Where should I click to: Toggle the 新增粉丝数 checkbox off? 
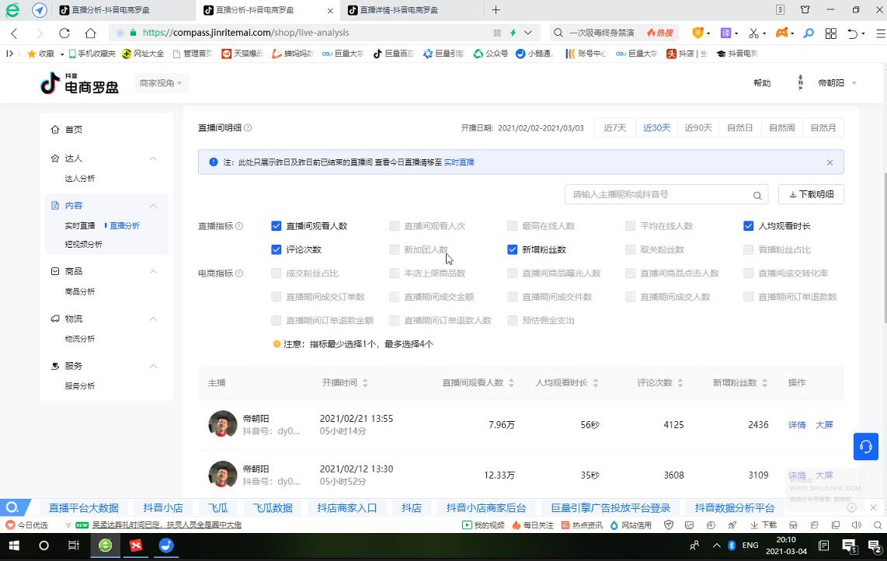click(512, 249)
